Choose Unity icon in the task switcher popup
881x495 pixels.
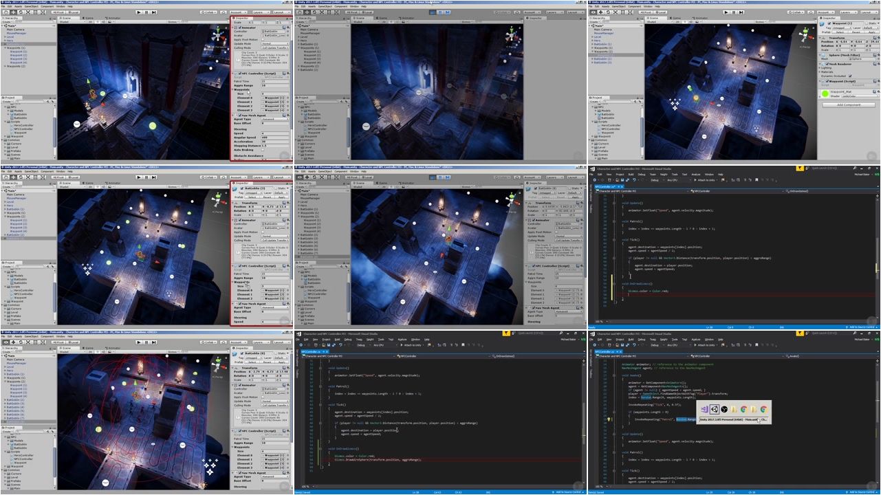(714, 409)
